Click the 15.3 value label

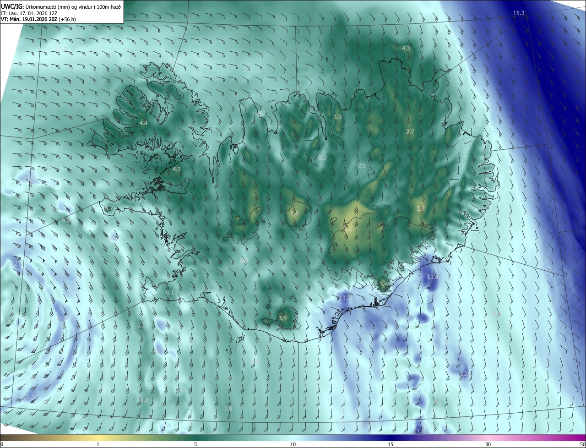tap(519, 13)
